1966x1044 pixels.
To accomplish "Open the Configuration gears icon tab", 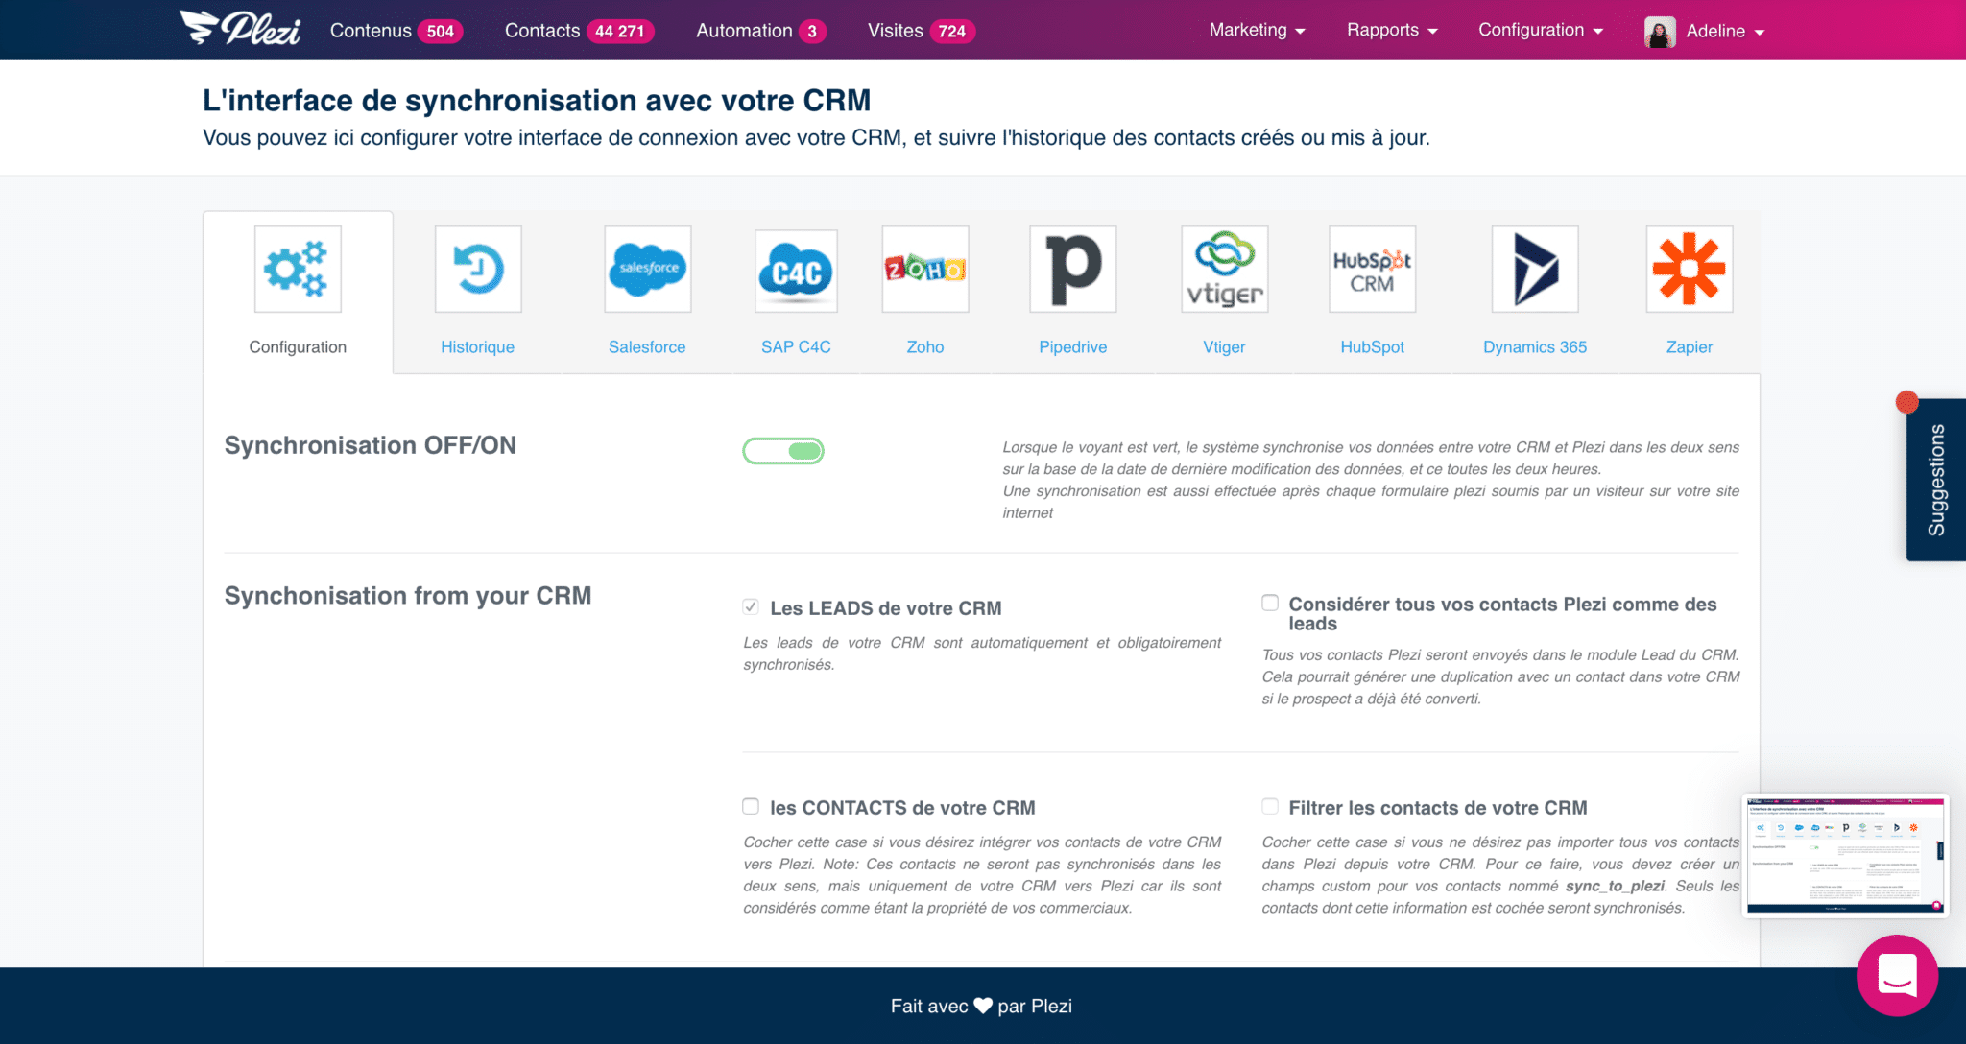I will [x=298, y=269].
